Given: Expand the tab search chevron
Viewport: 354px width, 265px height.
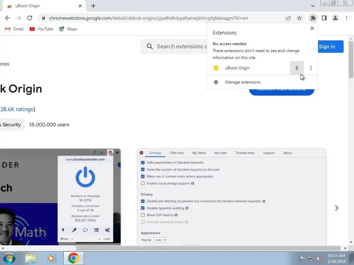Looking at the screenshot, I should pos(313,6).
